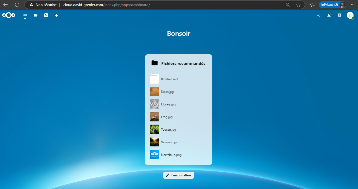Click the Frog.jpg thumbnail

[154, 117]
